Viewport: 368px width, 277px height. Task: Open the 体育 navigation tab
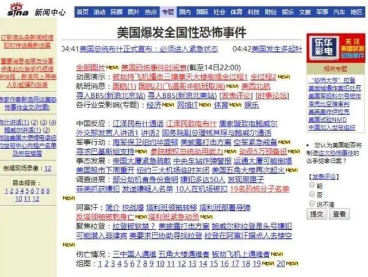pyautogui.click(x=236, y=12)
